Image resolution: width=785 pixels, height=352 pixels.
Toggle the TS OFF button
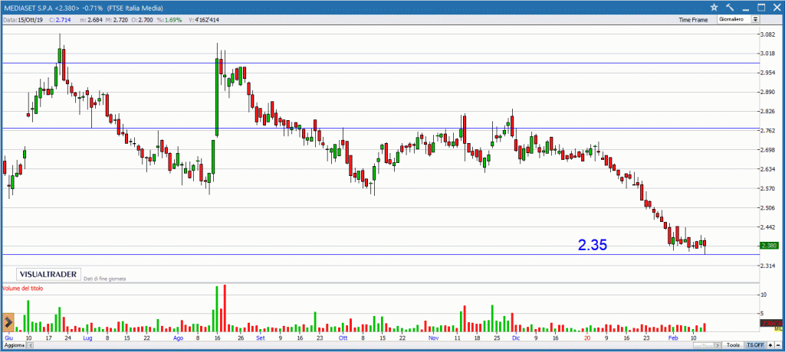pyautogui.click(x=755, y=345)
